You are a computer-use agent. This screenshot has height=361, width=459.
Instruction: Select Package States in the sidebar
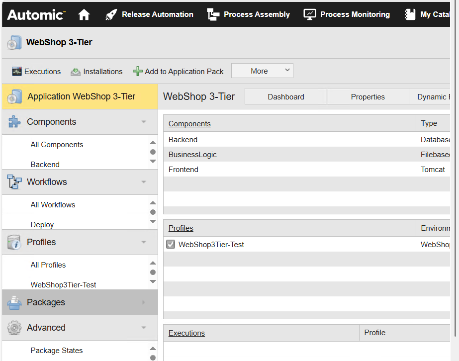tap(57, 351)
